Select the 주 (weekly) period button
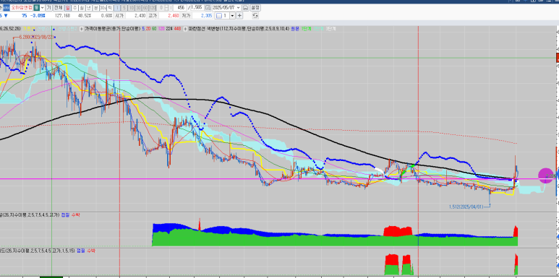 [x=75, y=7]
